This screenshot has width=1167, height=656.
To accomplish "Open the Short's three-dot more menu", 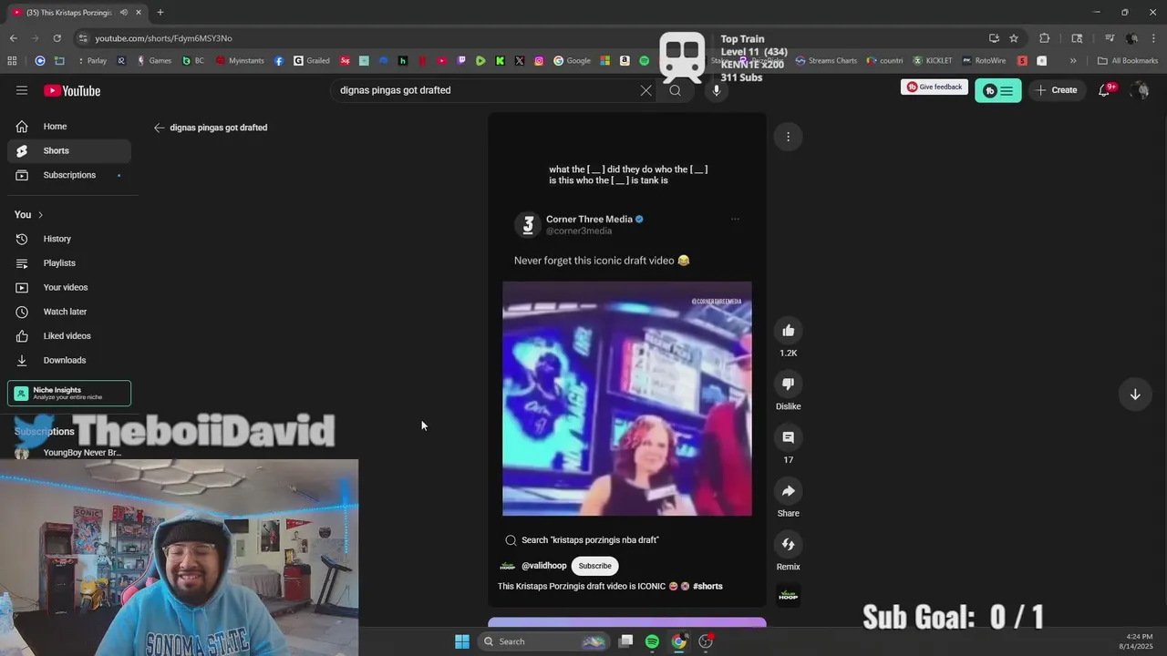I will 788,137.
